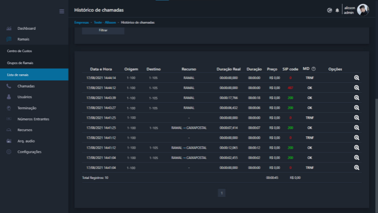Open the Configurações menu
Viewport: 378px width, 213px height.
pos(29,152)
